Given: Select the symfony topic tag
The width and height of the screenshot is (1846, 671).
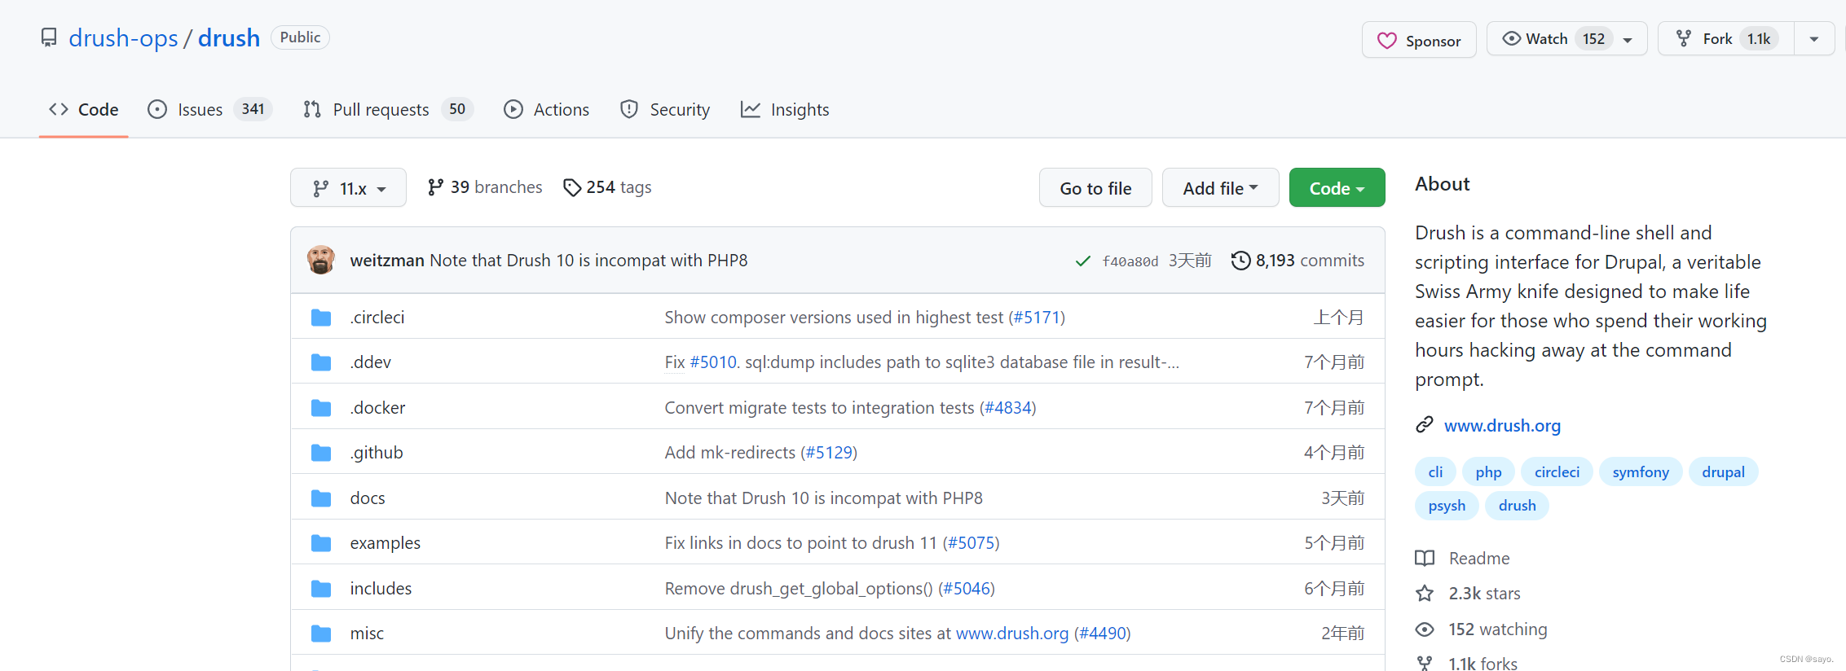Looking at the screenshot, I should click(1641, 472).
